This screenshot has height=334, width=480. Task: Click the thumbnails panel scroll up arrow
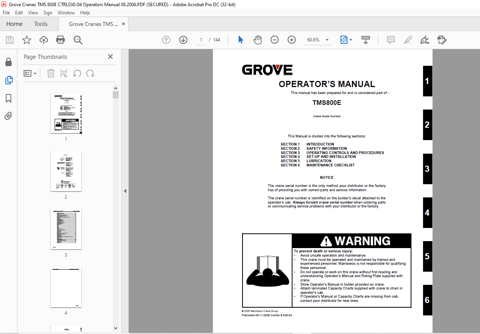[115, 88]
